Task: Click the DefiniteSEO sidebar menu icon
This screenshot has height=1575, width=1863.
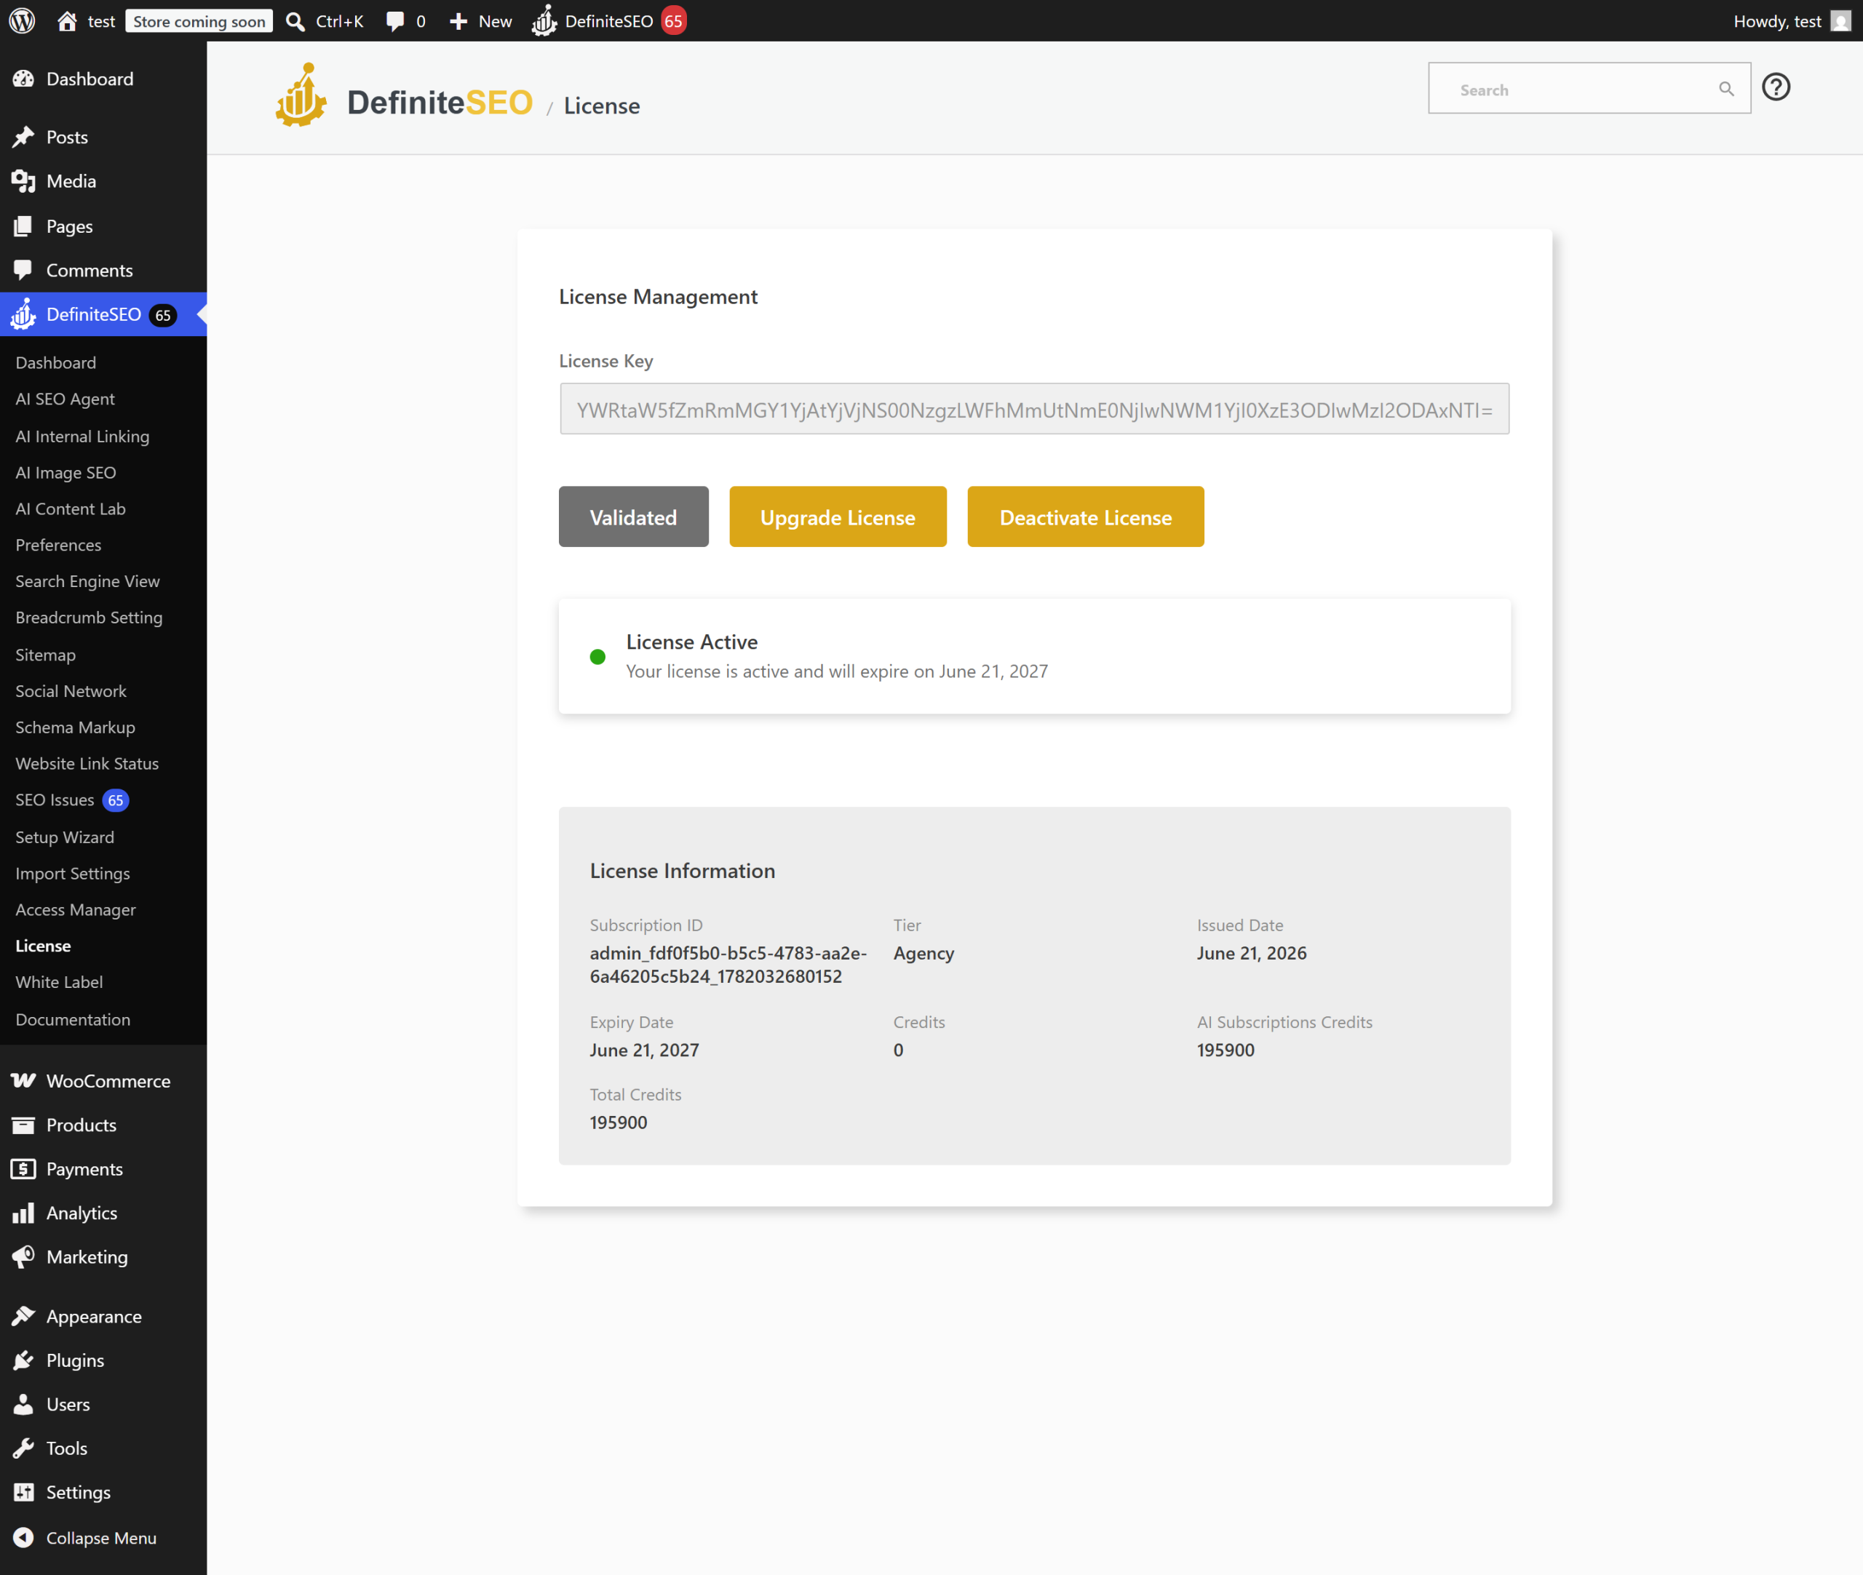Action: point(23,314)
